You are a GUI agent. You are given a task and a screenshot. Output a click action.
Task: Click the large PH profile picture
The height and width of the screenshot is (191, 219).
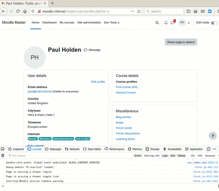point(35,58)
